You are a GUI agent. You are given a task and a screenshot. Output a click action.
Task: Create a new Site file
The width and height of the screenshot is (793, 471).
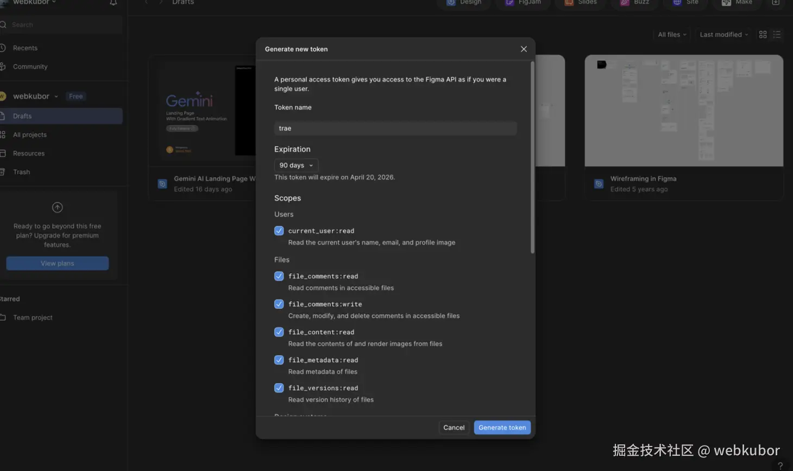coord(686,3)
